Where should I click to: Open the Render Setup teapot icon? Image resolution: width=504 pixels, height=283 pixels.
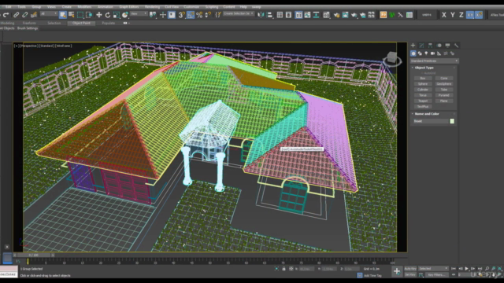coord(336,15)
